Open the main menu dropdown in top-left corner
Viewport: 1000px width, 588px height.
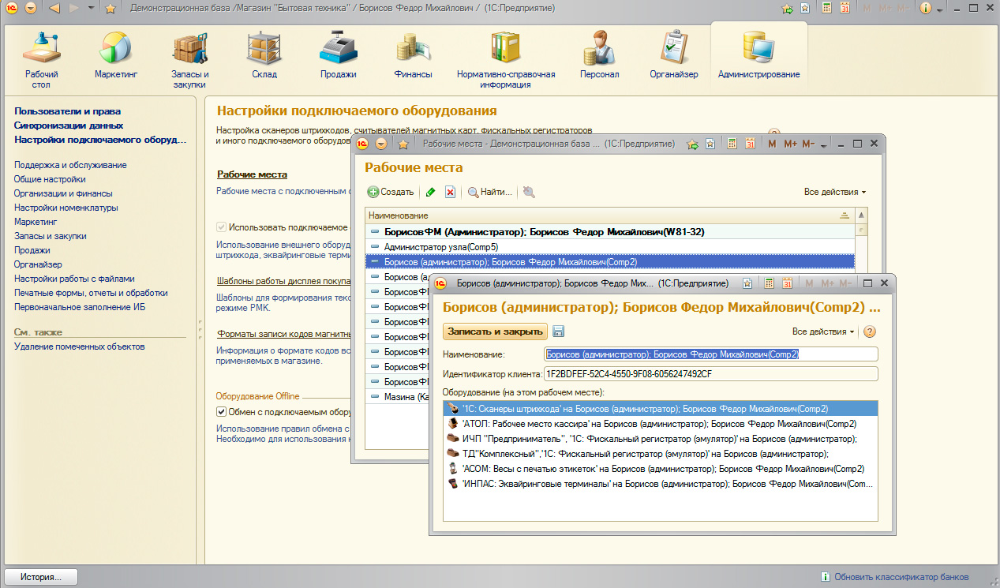(30, 8)
